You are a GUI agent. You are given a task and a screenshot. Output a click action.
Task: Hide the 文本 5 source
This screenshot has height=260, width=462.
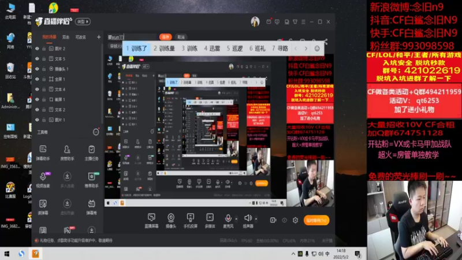[x=37, y=59]
